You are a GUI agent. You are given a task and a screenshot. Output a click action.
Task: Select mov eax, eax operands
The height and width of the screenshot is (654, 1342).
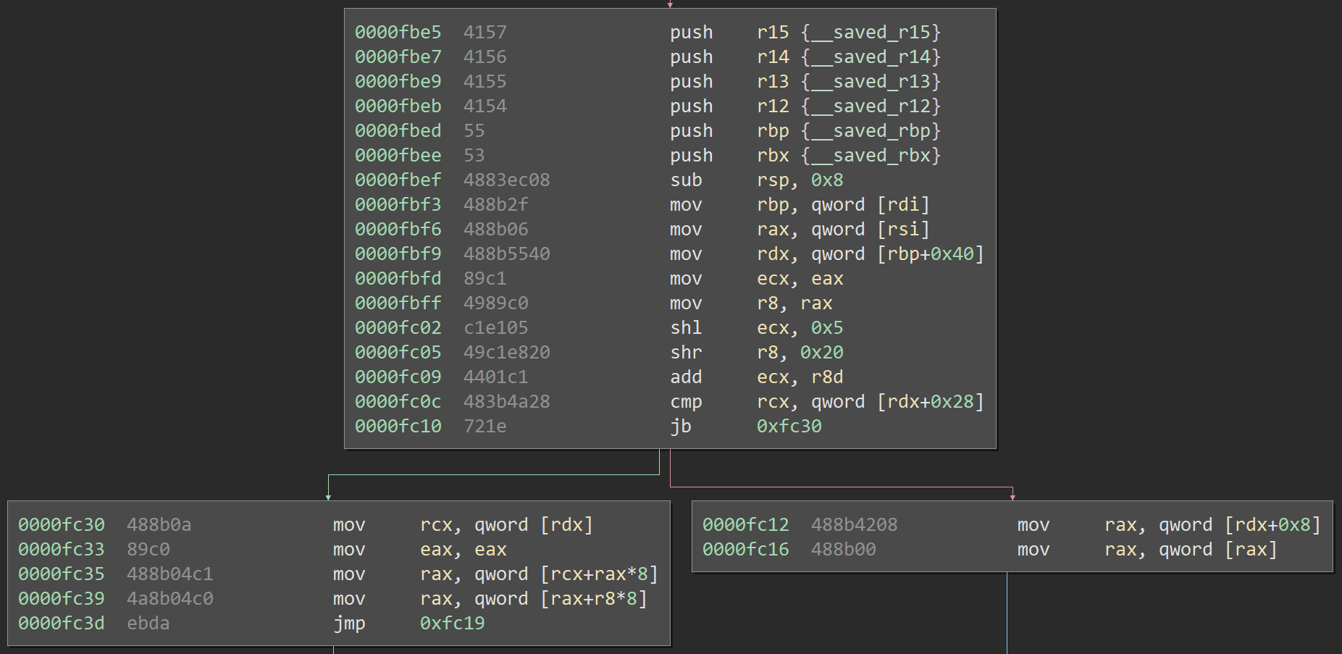(464, 550)
